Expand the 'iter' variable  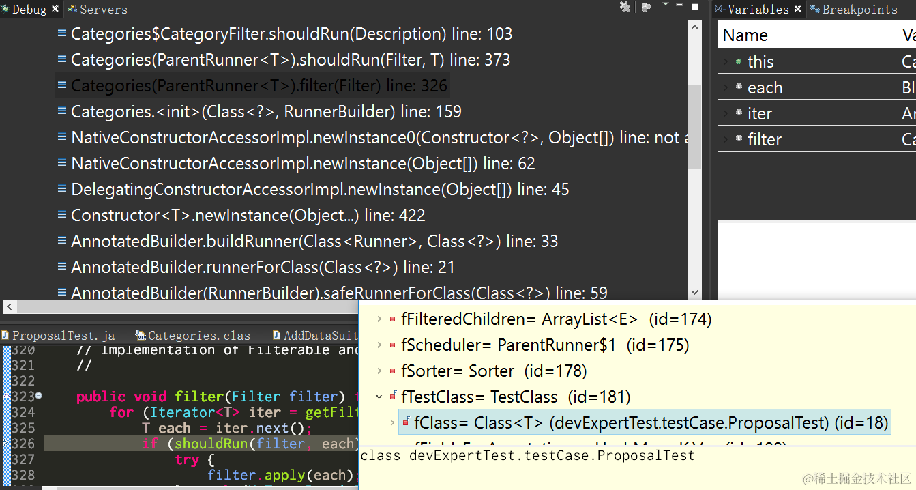pyautogui.click(x=726, y=113)
